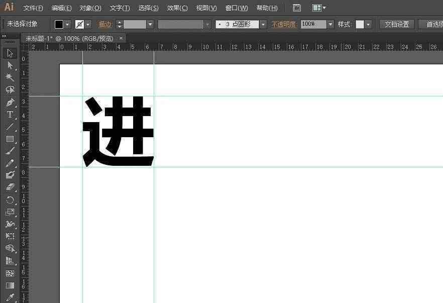Open the opacity dropdown arrow
The height and width of the screenshot is (303, 443).
330,24
